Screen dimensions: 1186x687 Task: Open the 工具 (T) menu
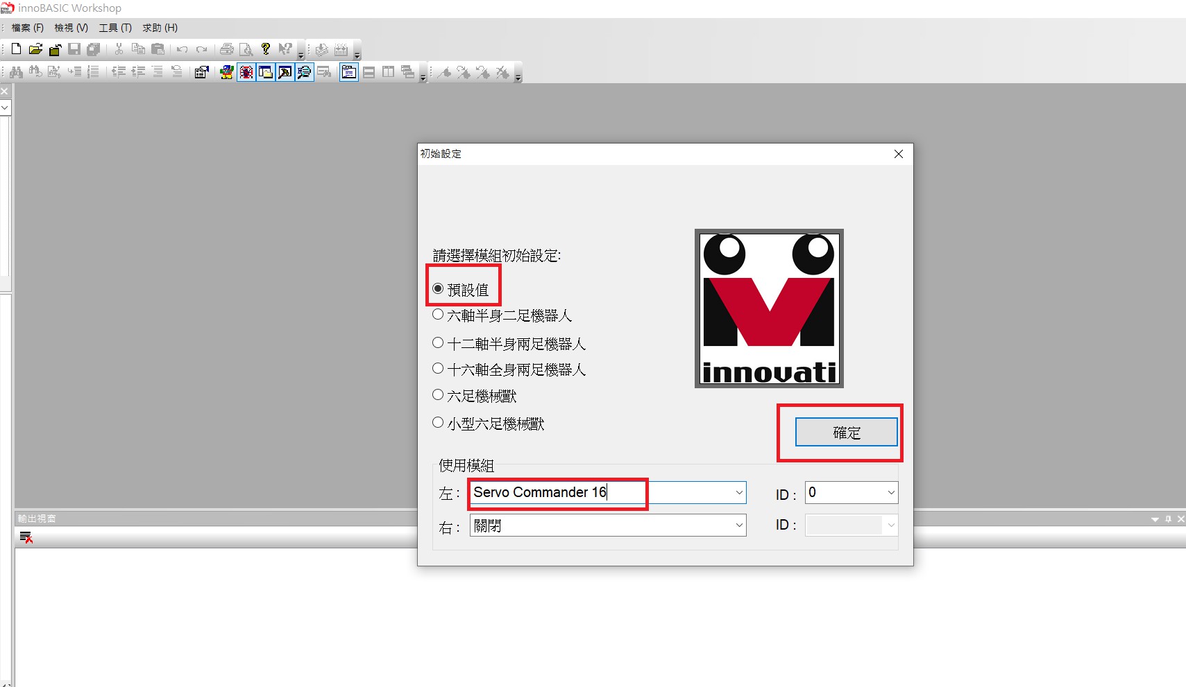[x=115, y=28]
